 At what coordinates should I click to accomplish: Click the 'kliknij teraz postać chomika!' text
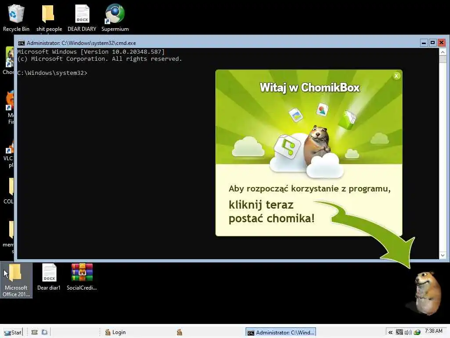(x=272, y=212)
